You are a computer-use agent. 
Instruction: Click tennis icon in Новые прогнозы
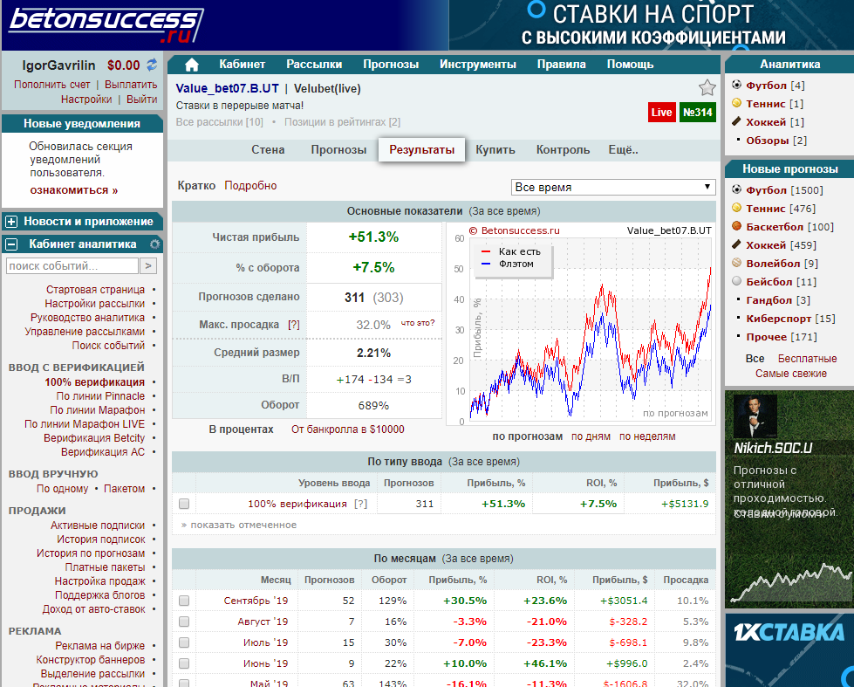[x=736, y=208]
